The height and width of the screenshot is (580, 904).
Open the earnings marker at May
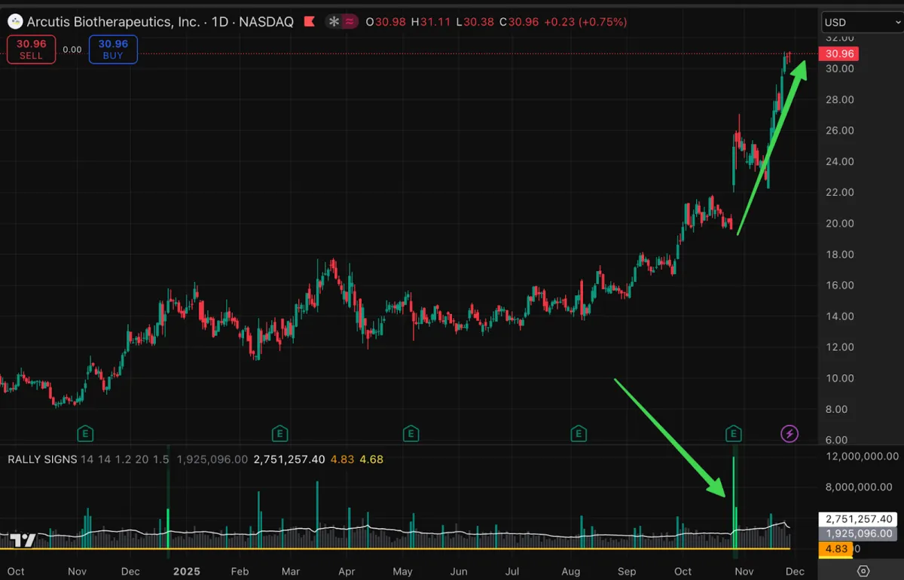click(411, 433)
